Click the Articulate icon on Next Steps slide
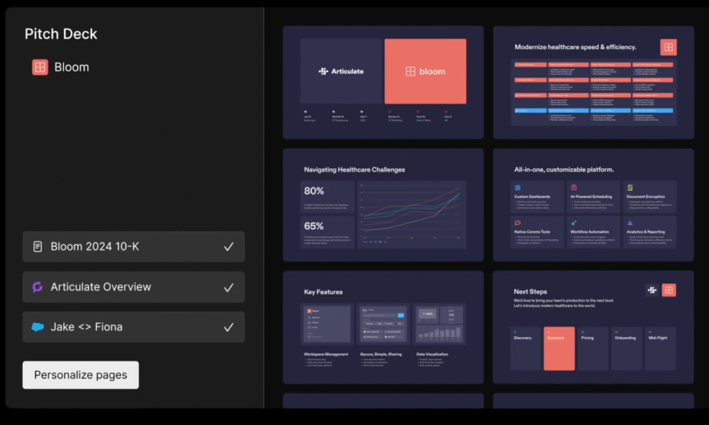The height and width of the screenshot is (425, 709). pos(652,290)
